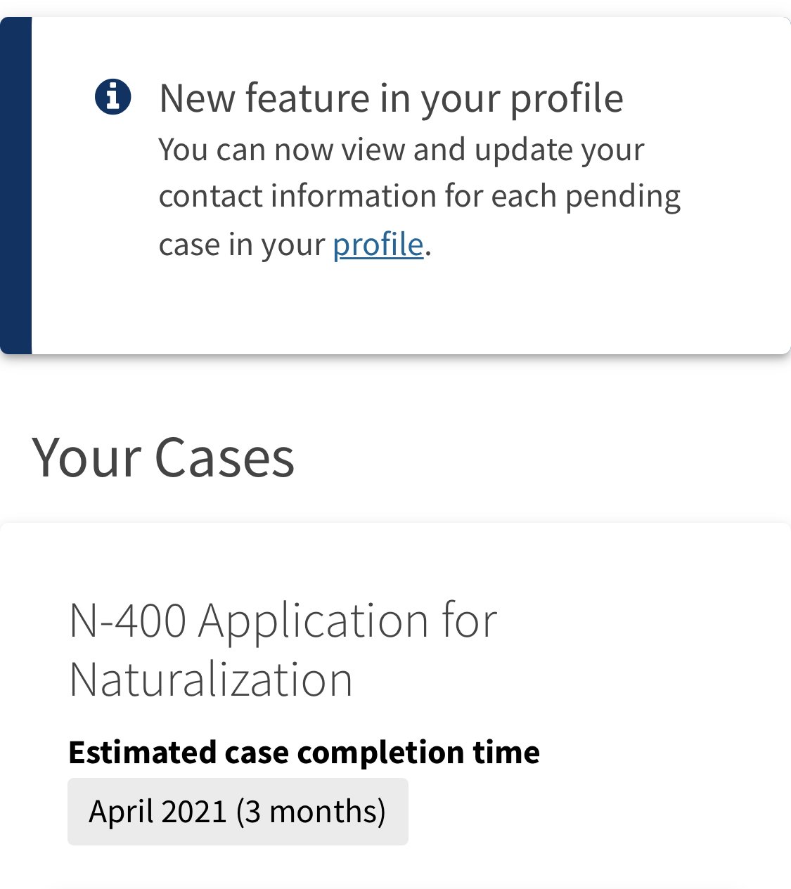The image size is (791, 889).
Task: Select the "Estimated case completion time" label
Action: coord(304,753)
